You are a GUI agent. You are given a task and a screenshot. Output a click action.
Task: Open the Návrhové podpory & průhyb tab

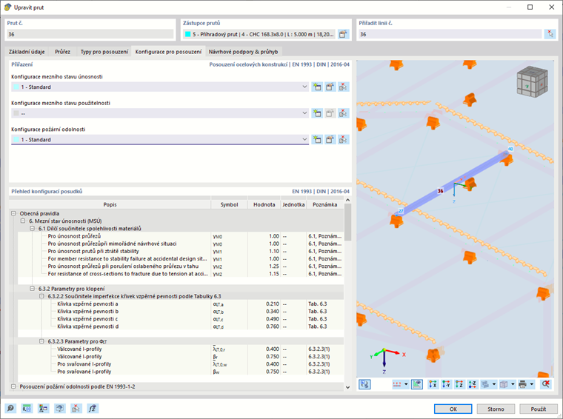tap(244, 52)
